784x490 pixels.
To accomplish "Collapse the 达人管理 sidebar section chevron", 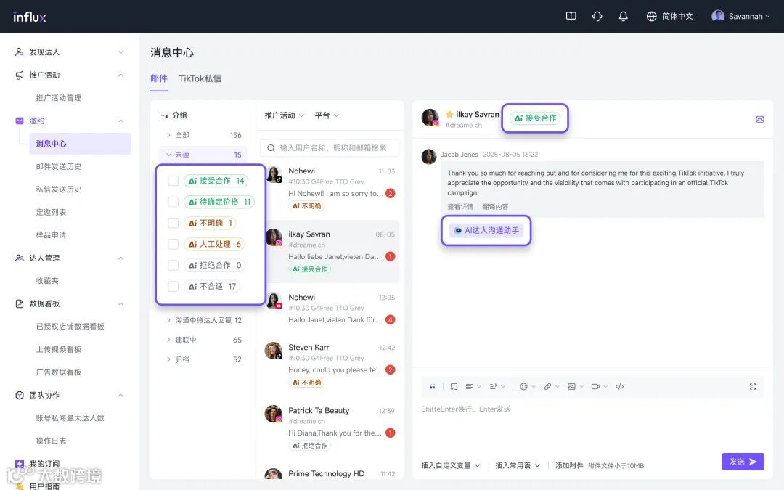I will point(121,258).
